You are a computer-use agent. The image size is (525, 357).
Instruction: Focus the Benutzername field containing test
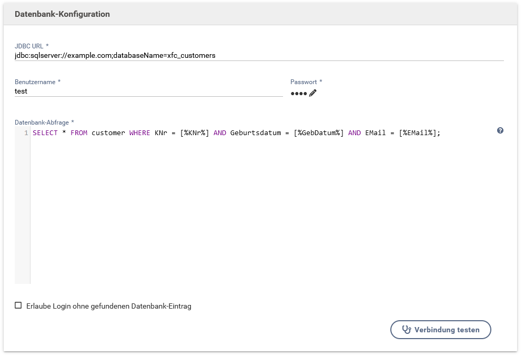pos(148,91)
